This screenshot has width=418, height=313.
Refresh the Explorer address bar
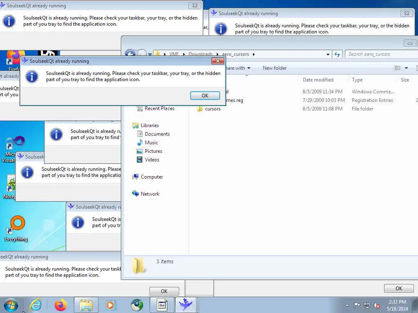[337, 54]
